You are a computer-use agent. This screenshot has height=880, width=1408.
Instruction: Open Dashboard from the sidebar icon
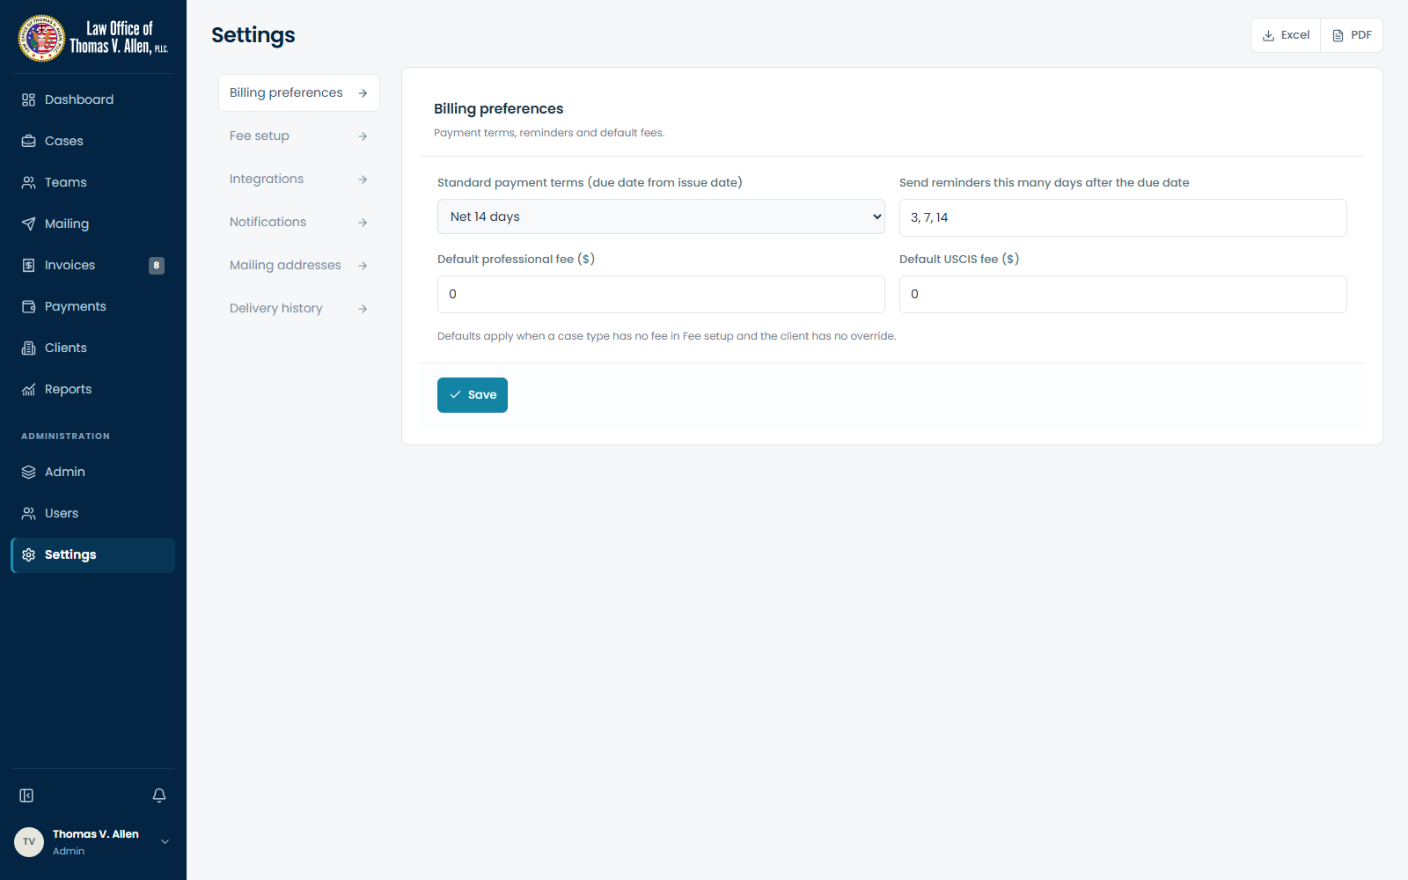[x=28, y=99]
